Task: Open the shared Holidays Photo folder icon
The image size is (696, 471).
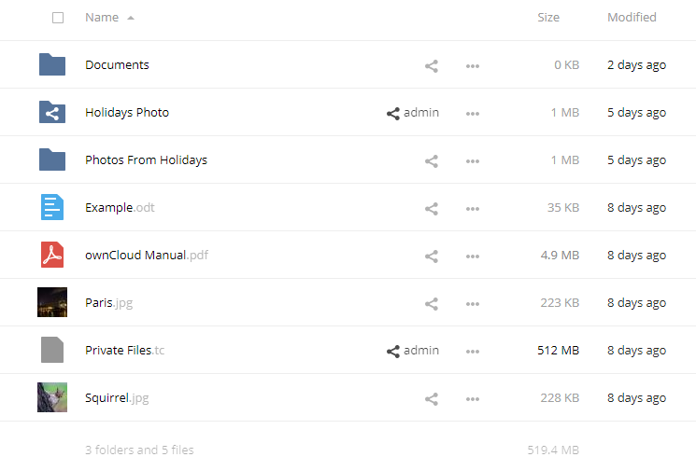Action: (52, 113)
